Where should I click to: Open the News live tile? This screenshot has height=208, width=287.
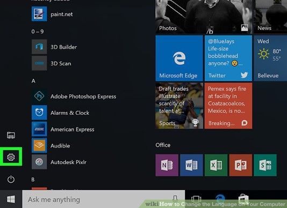270,17
